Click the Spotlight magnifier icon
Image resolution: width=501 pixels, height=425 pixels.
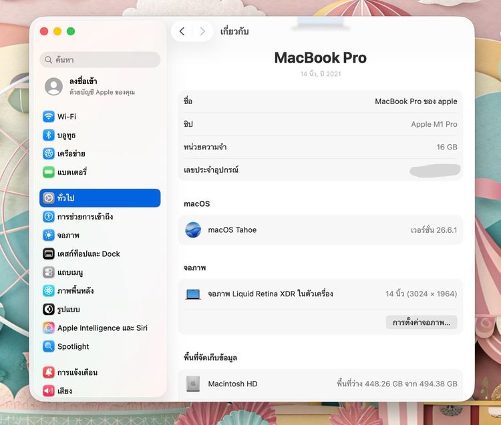coord(49,346)
